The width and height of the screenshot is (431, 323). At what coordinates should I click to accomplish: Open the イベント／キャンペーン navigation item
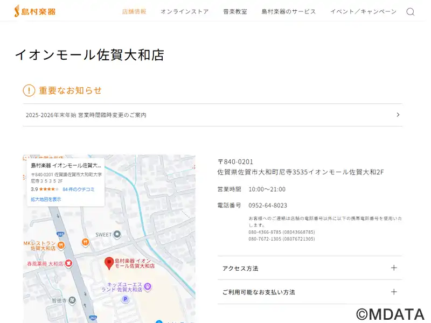(x=363, y=12)
